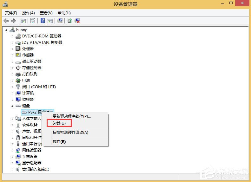The height and width of the screenshot is (182, 251).
Task: Click the 处理器 processor chip icon
Action: (18, 49)
